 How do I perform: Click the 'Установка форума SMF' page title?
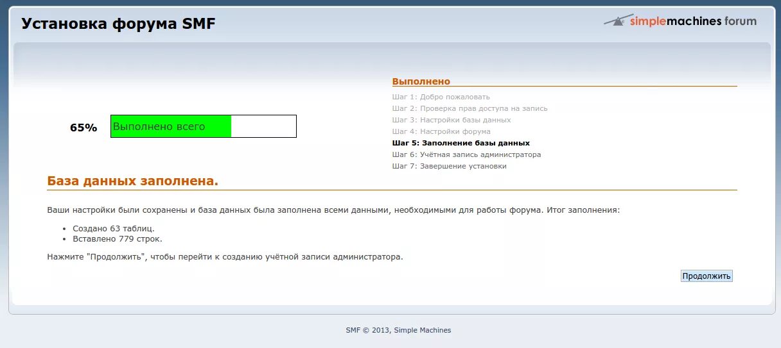[119, 24]
